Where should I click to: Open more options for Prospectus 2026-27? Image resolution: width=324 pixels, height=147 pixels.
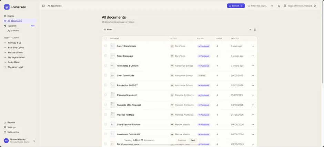point(253,85)
